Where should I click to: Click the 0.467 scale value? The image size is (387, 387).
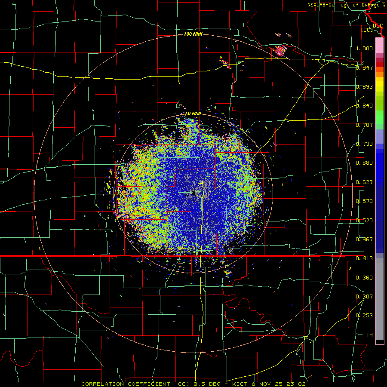click(x=364, y=240)
